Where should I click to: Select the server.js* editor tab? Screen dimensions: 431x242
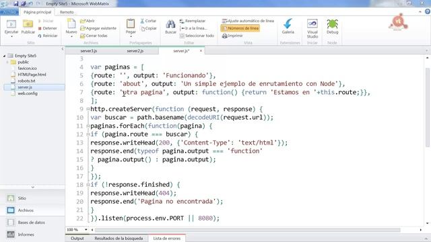click(x=181, y=51)
